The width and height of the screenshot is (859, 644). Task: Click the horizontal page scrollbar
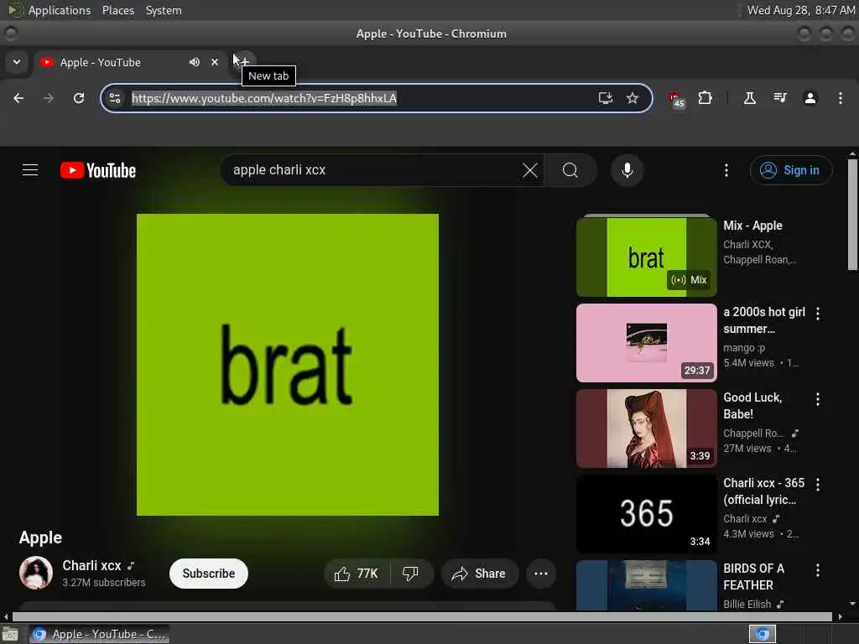(422, 616)
